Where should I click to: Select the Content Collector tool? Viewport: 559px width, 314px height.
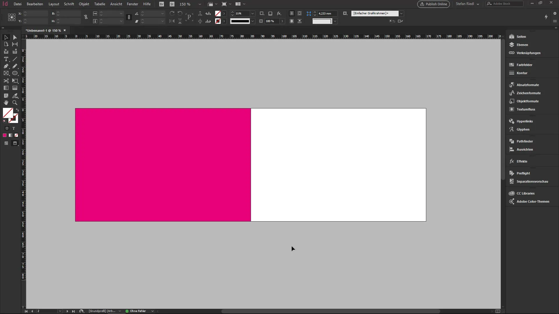click(6, 51)
